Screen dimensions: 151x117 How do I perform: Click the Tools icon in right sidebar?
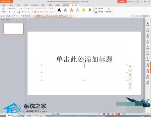click(148, 71)
